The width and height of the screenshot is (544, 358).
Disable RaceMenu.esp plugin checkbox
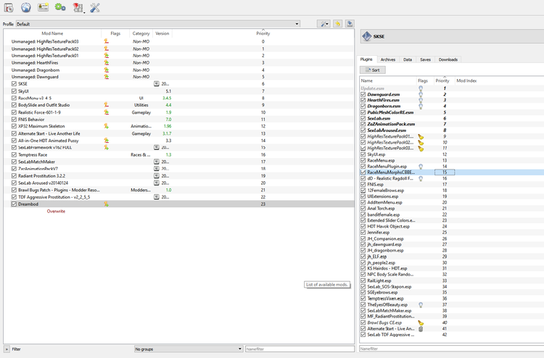pyautogui.click(x=363, y=160)
